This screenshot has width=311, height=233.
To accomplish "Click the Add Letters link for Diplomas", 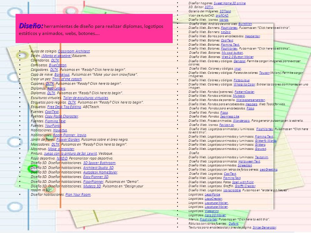I will (56, 88).
